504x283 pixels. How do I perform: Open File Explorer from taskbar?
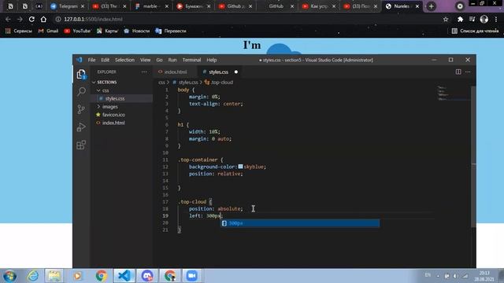tap(54, 276)
